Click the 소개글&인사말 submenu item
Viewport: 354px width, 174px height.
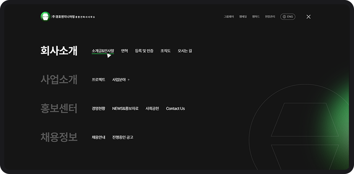(103, 51)
